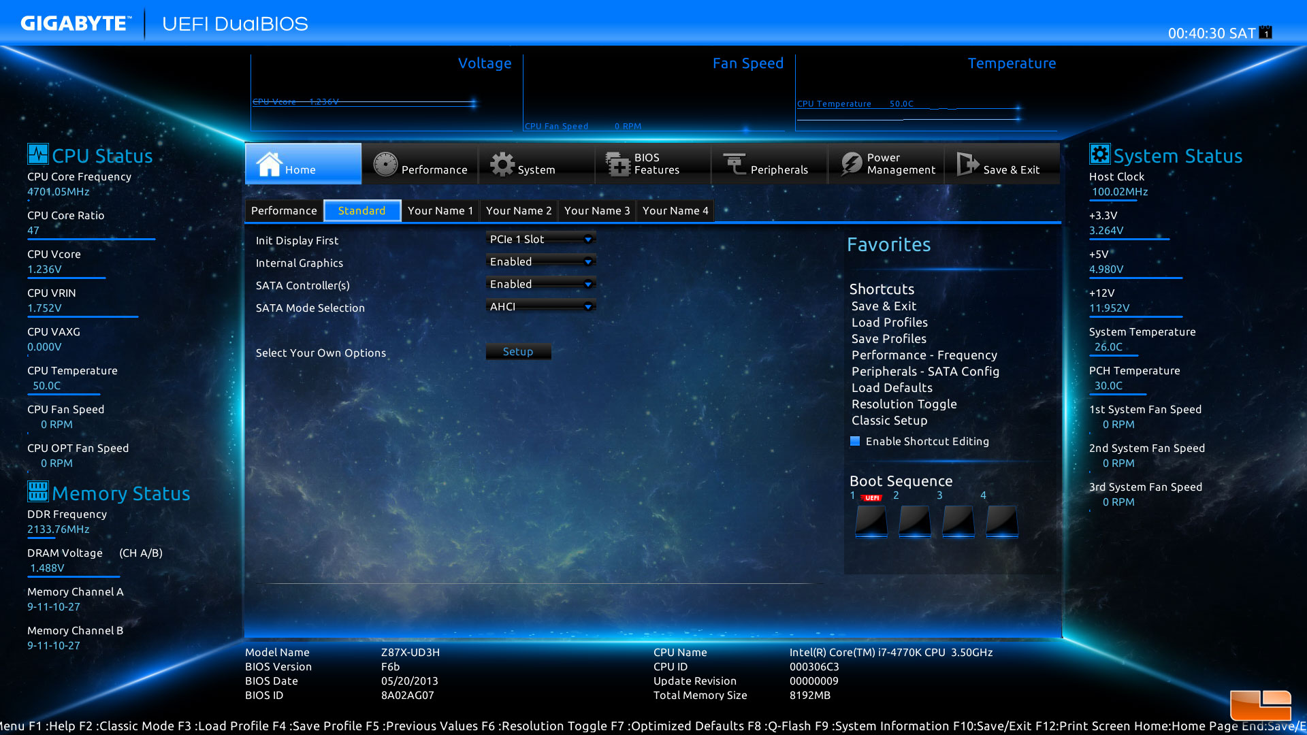Screen dimensions: 1307x735
Task: Select boot sequence device 1
Action: coord(871,521)
